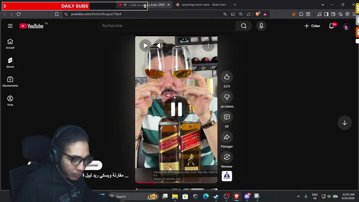This screenshot has width=359, height=202.
Task: Open Microsoft Store from the taskbar
Action: 185,196
